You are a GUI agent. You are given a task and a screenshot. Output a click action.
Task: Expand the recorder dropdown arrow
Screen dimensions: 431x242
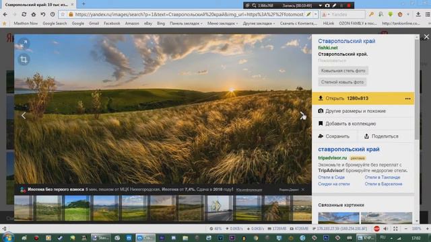coord(321,5)
